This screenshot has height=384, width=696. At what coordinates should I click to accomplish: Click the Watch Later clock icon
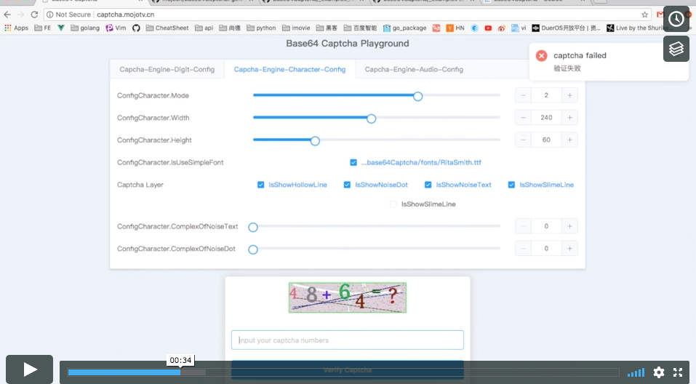(676, 19)
